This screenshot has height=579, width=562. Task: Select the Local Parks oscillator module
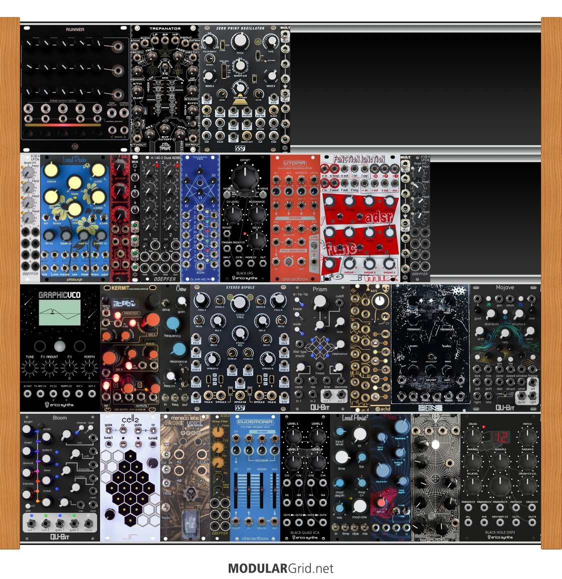pos(75,218)
